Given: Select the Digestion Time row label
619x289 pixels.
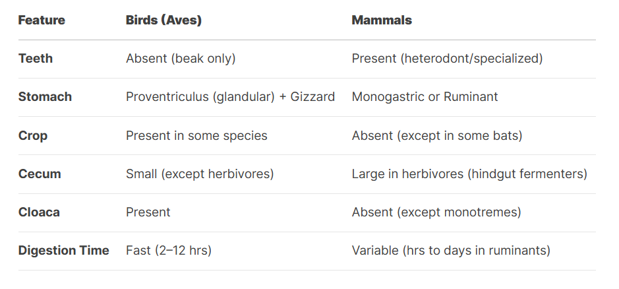Looking at the screenshot, I should (64, 251).
